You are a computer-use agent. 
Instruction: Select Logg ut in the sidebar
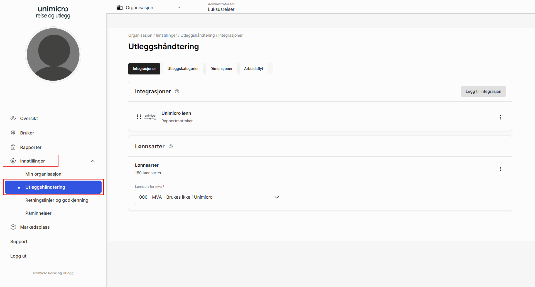(x=18, y=256)
